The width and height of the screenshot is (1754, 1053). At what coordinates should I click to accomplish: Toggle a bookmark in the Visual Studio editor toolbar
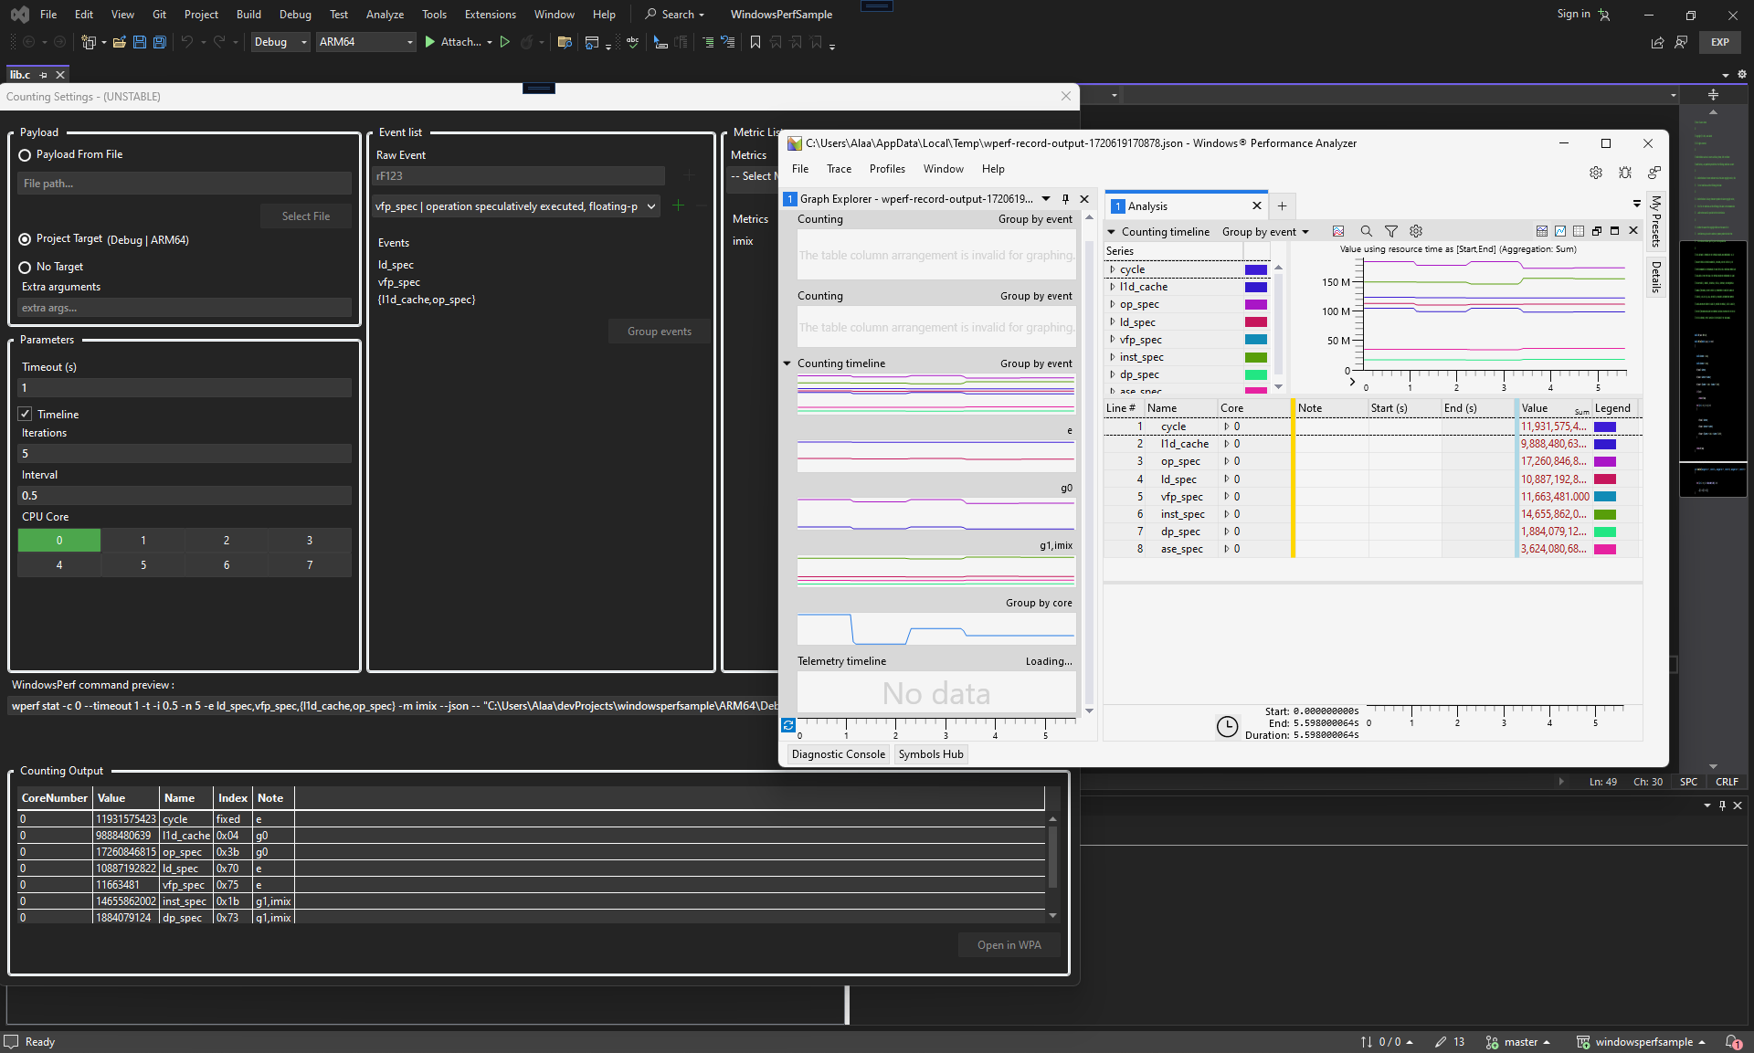(755, 42)
